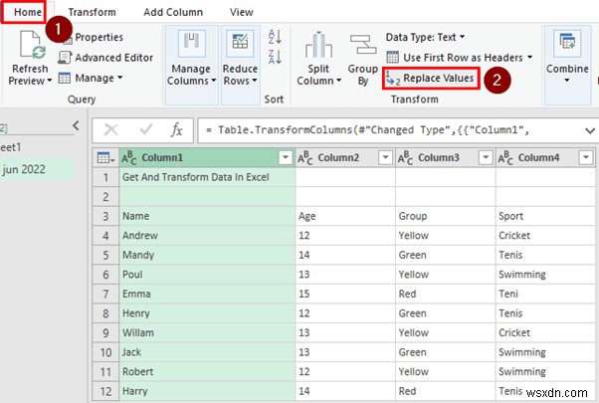Click the Reduce Rows icon
This screenshot has height=403, width=599.
240,43
